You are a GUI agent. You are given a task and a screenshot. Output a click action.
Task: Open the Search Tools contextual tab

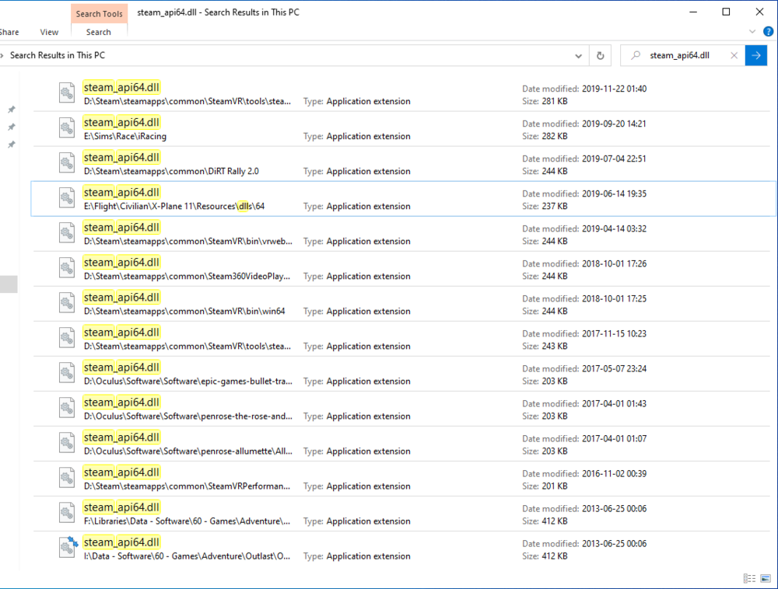click(x=100, y=13)
